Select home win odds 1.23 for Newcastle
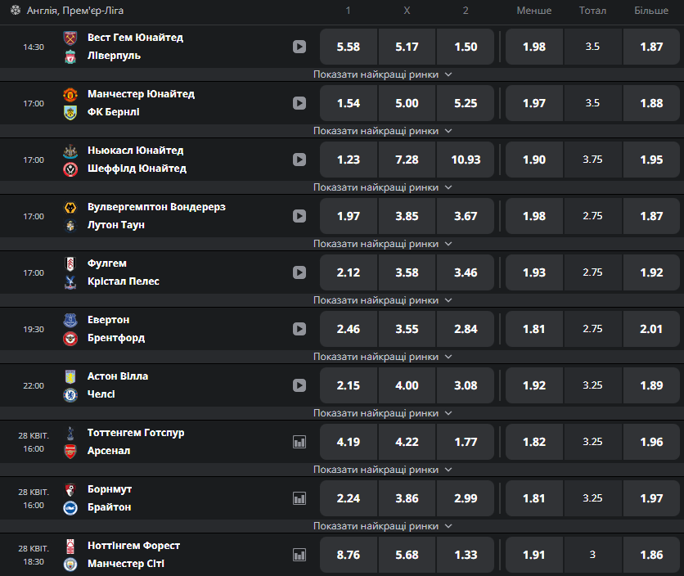The image size is (684, 576). [x=348, y=160]
